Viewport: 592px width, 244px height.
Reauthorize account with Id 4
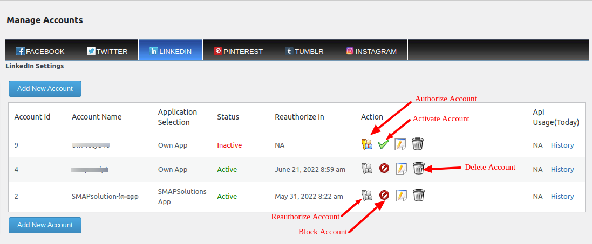pyautogui.click(x=366, y=168)
